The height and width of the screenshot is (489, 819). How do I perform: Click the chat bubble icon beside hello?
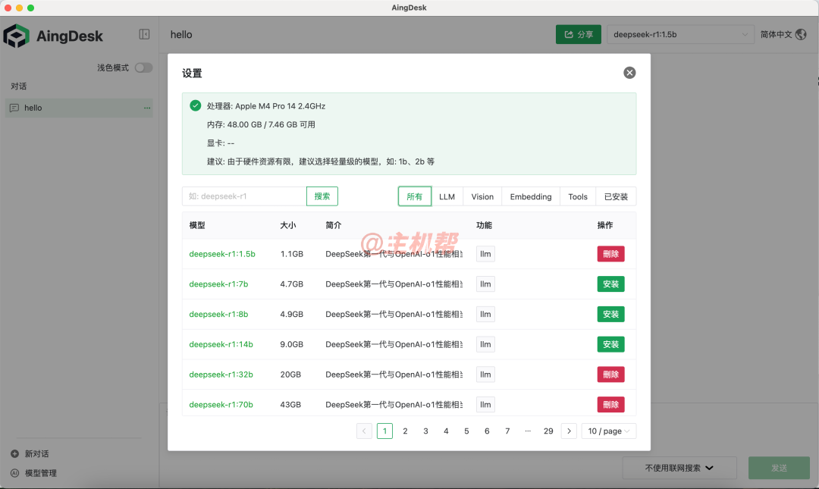pyautogui.click(x=14, y=108)
